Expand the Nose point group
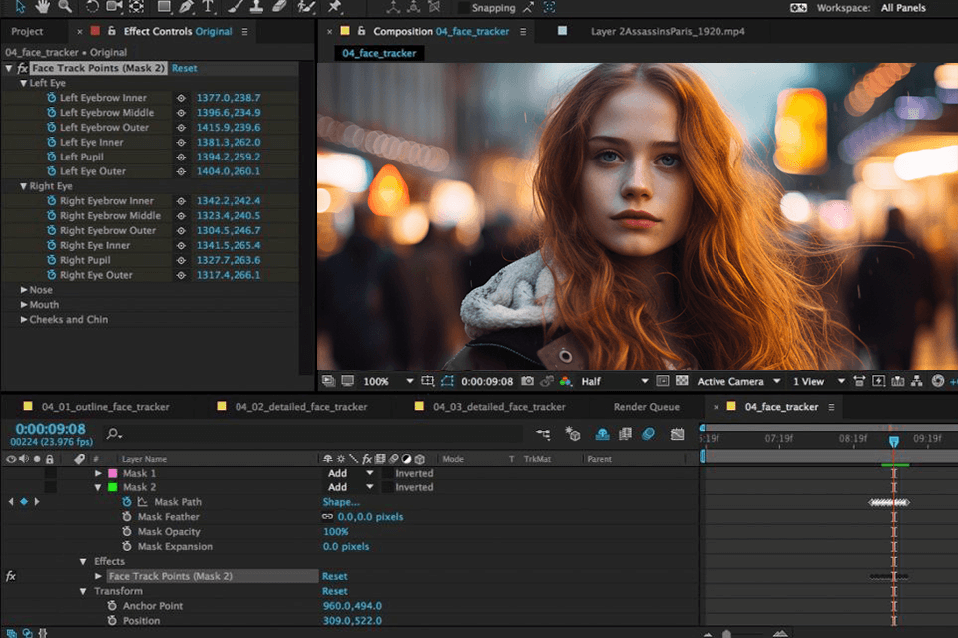The width and height of the screenshot is (958, 638). 24,290
